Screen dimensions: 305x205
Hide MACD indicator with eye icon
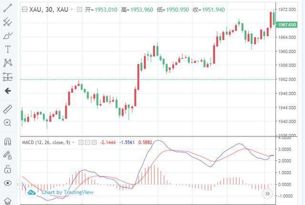click(81, 143)
